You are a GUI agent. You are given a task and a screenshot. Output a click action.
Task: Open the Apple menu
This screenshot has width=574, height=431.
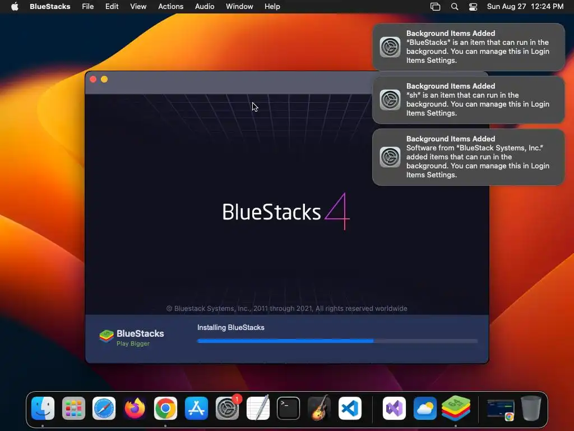(15, 6)
